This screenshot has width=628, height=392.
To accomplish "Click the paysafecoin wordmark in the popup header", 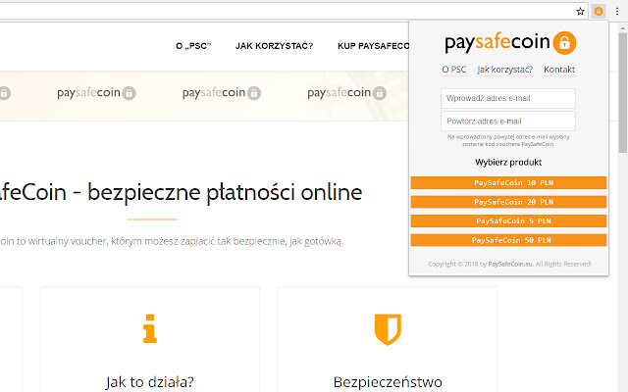I will coord(497,42).
